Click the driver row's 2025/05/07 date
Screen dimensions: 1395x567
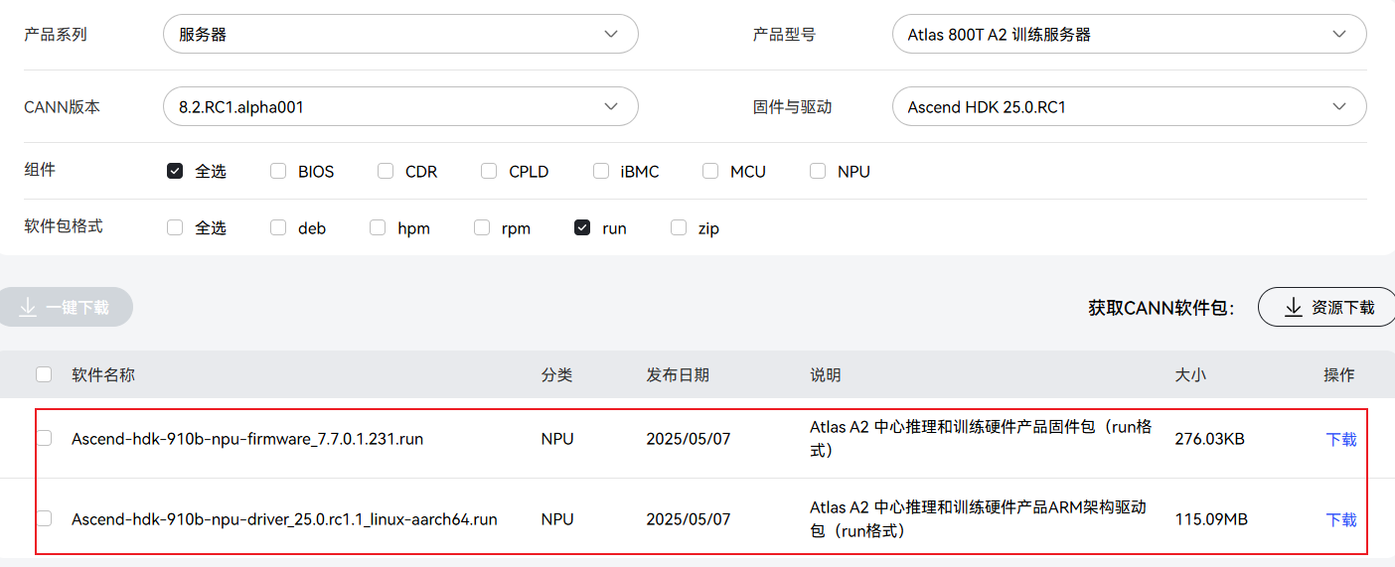pyautogui.click(x=689, y=519)
